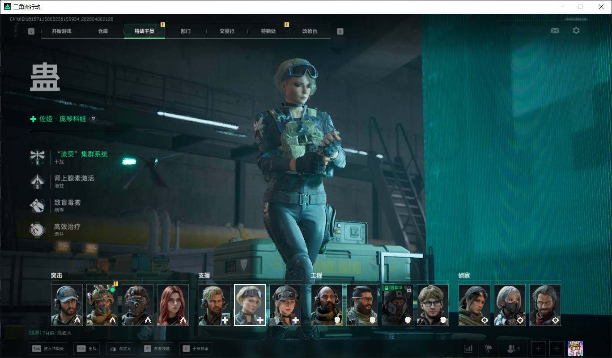Click the player avatar in bottom right
The image size is (612, 358).
575,349
